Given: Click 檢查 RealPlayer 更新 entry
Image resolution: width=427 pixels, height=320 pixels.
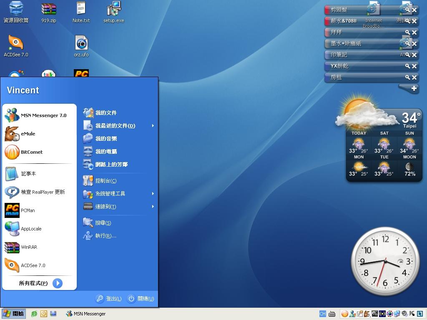Looking at the screenshot, I should click(39, 192).
